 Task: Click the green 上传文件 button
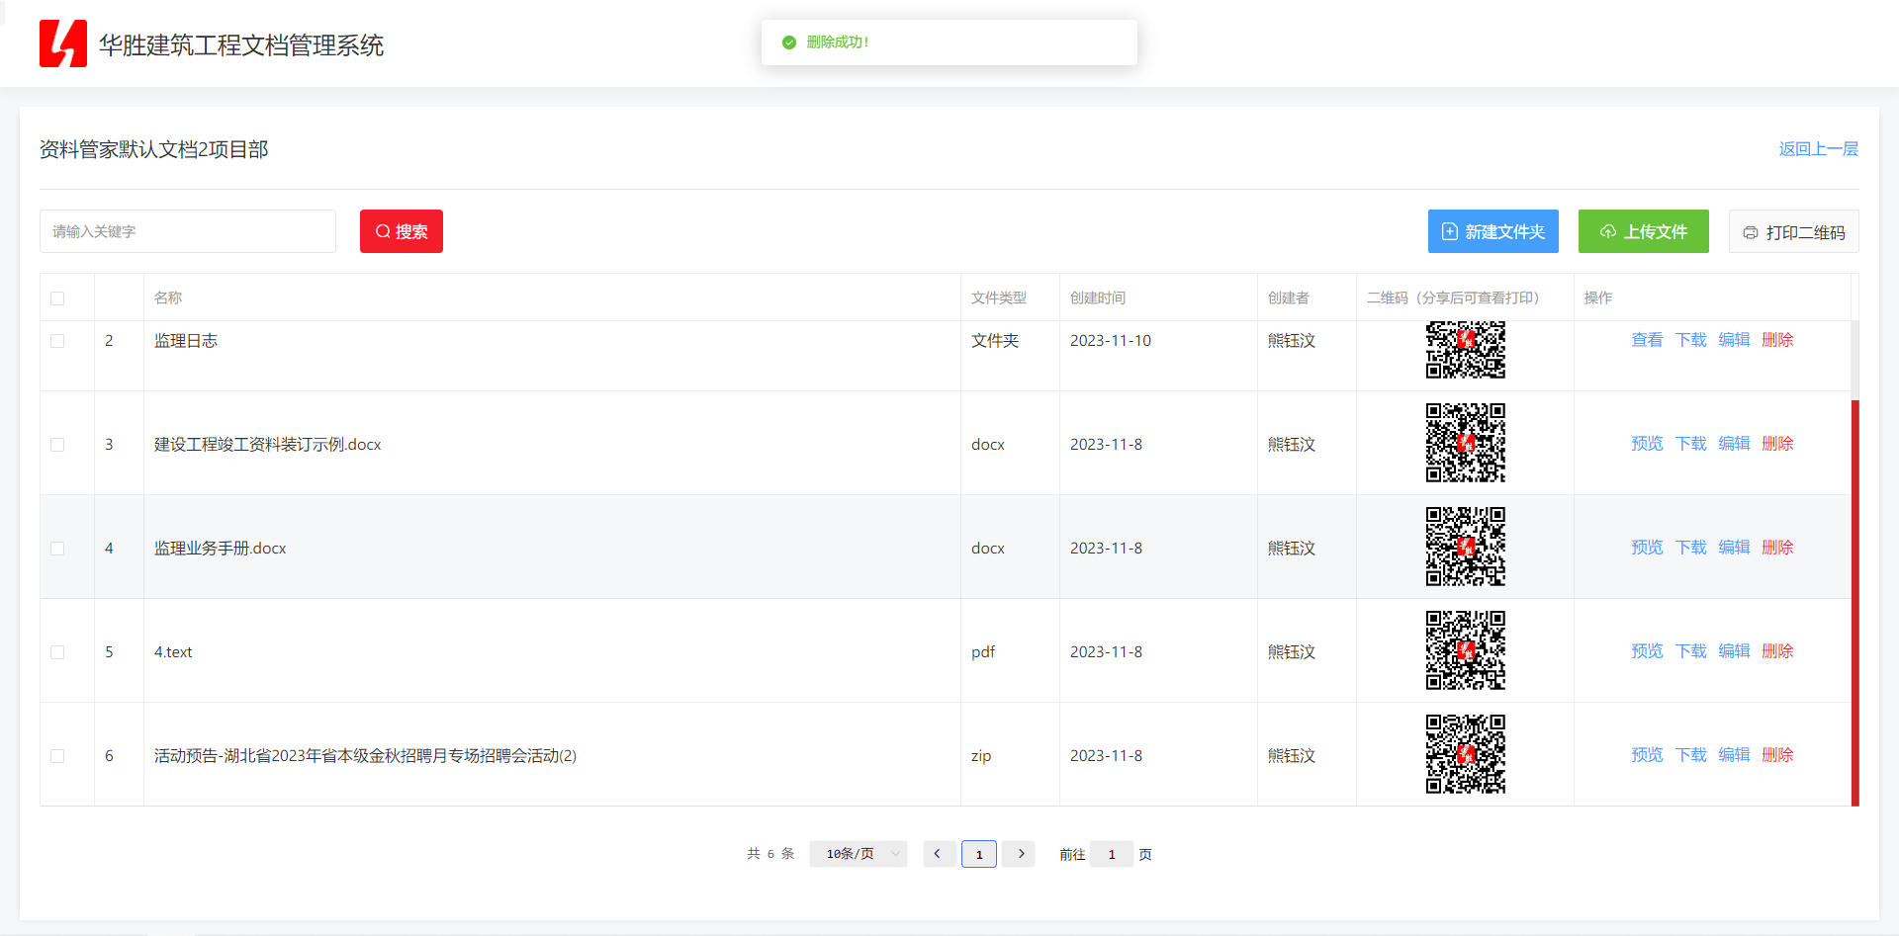(1644, 231)
